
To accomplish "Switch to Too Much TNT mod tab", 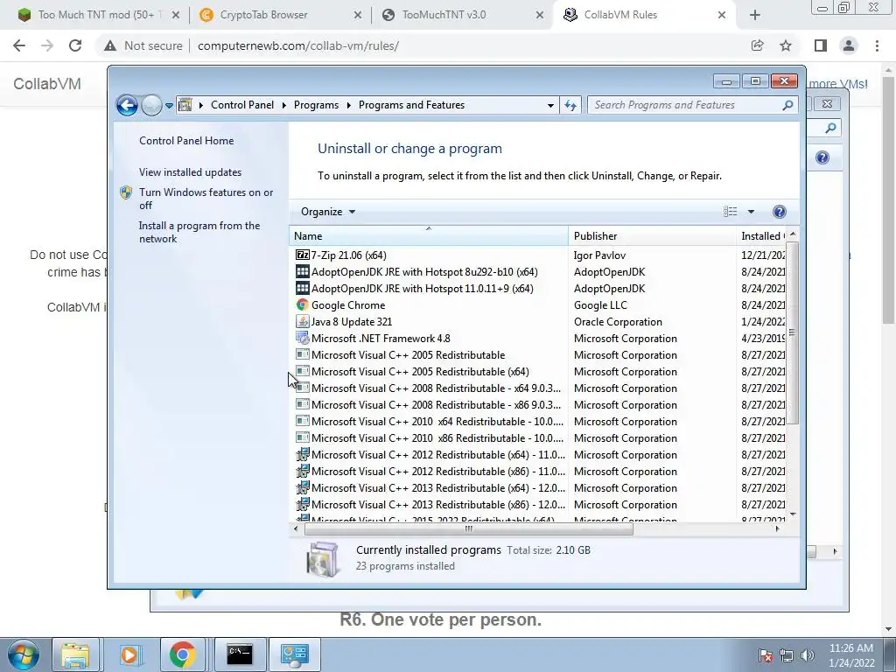I will 98,15.
